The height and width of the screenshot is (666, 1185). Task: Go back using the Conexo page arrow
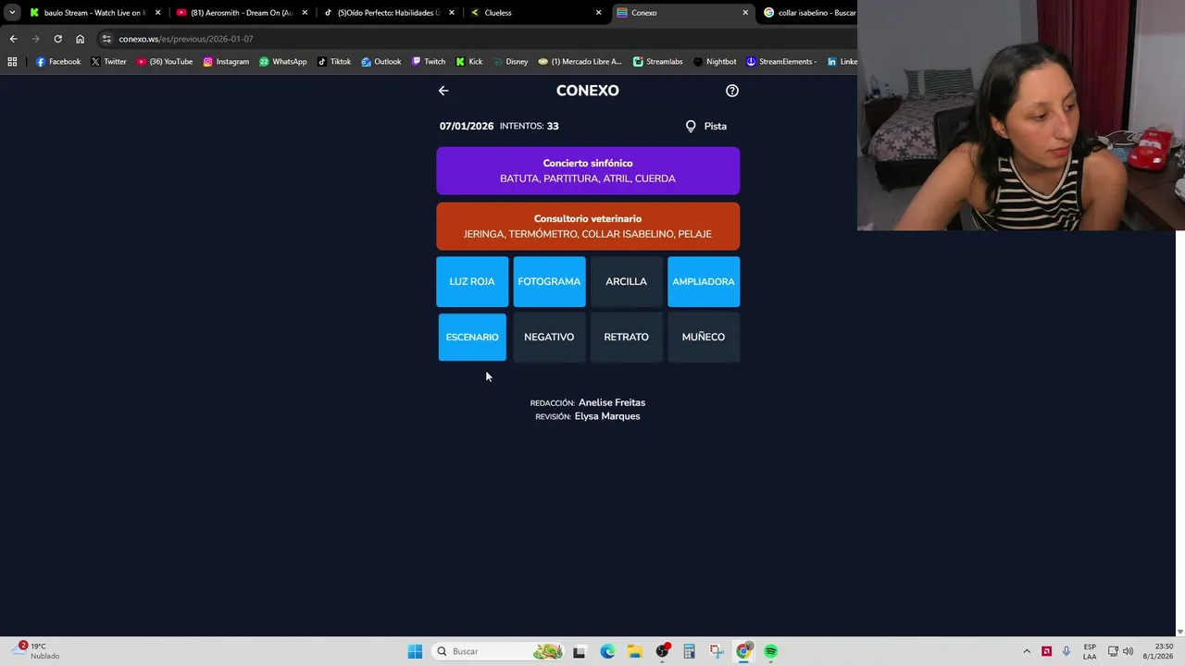coord(443,91)
